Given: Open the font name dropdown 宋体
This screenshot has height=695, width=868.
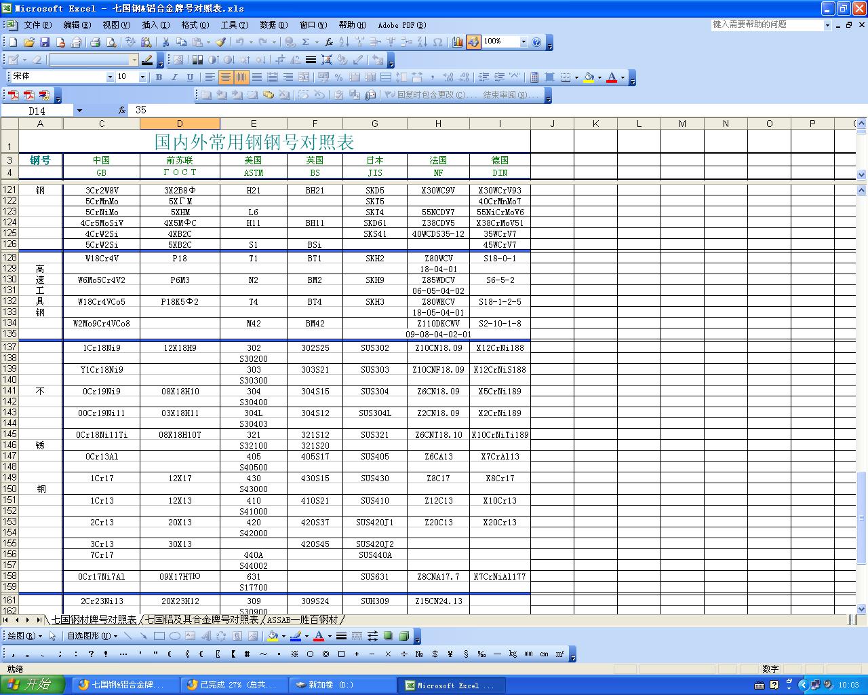Looking at the screenshot, I should (110, 77).
